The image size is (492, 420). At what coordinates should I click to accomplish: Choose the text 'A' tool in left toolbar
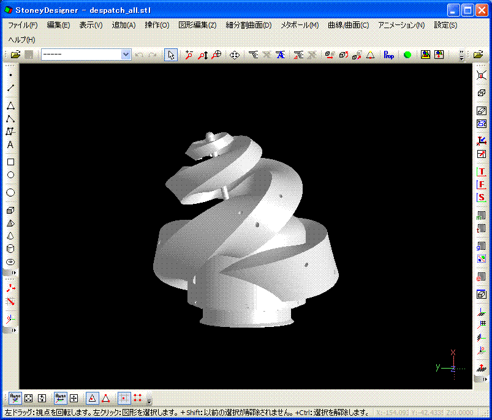[x=10, y=145]
